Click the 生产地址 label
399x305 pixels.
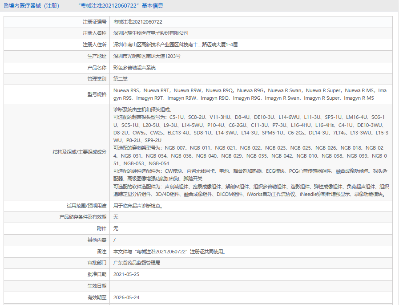(97, 56)
